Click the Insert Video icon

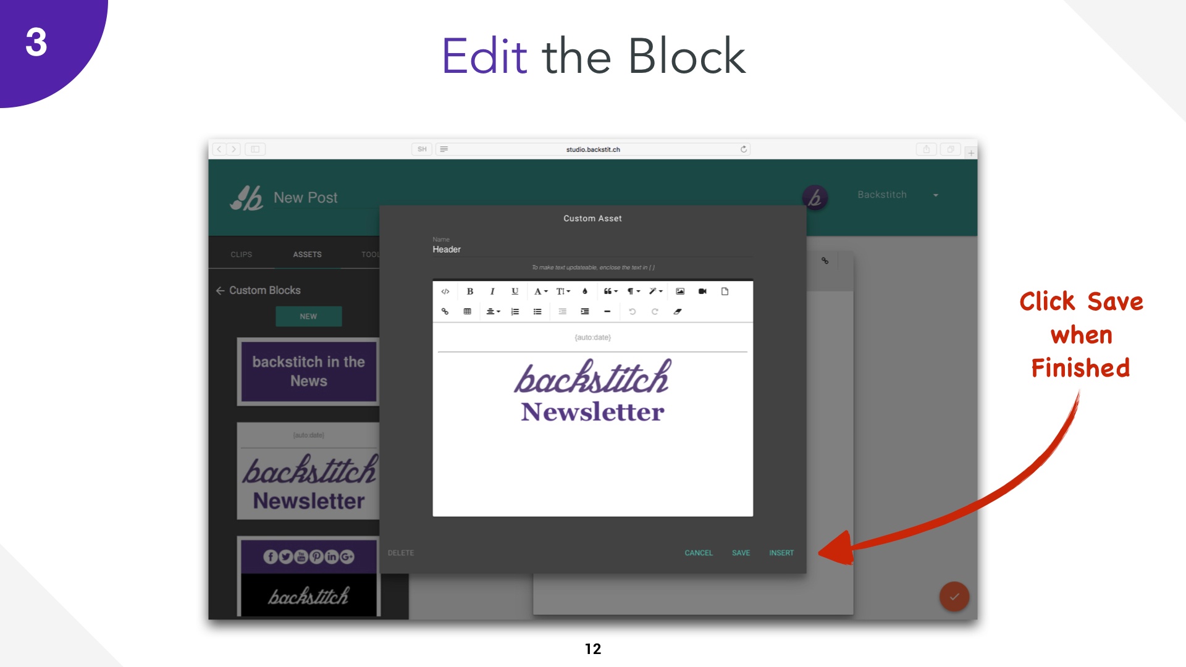click(701, 292)
